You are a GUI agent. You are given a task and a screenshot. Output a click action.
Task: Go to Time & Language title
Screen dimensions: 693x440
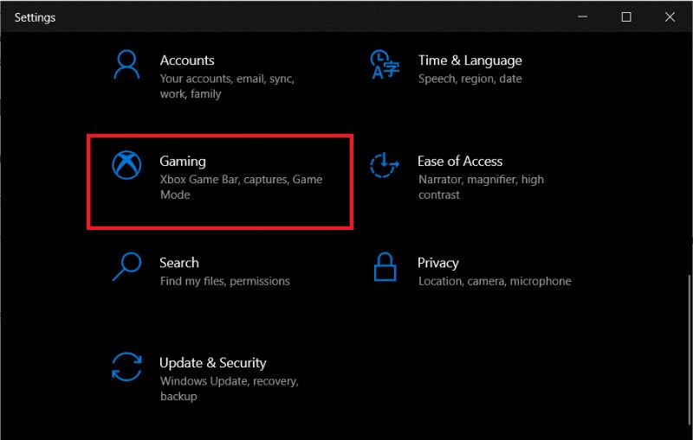click(x=470, y=61)
